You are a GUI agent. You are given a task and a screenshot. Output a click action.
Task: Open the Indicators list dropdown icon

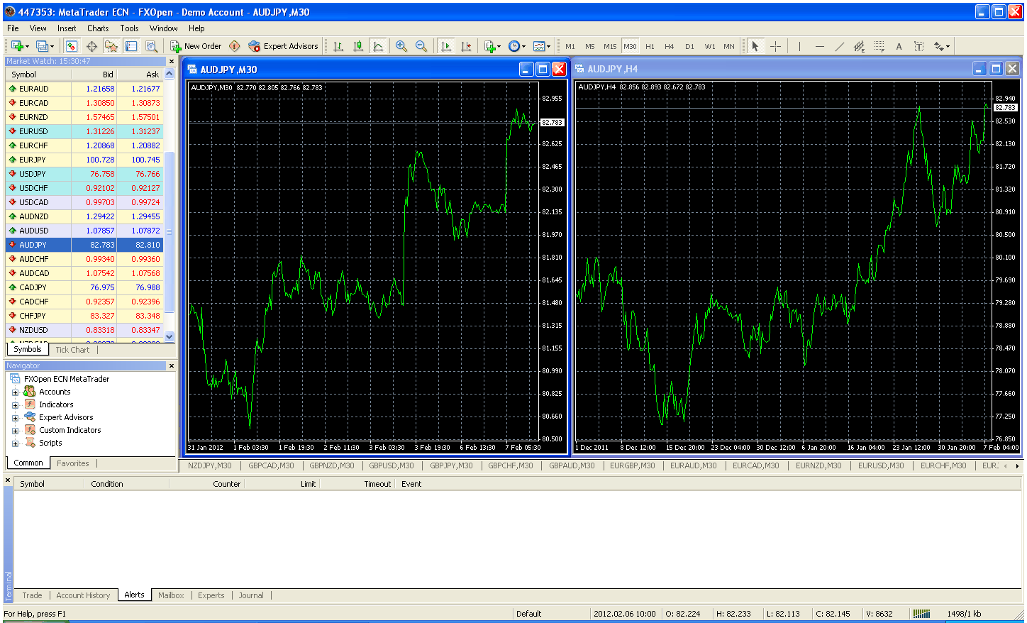click(x=492, y=46)
